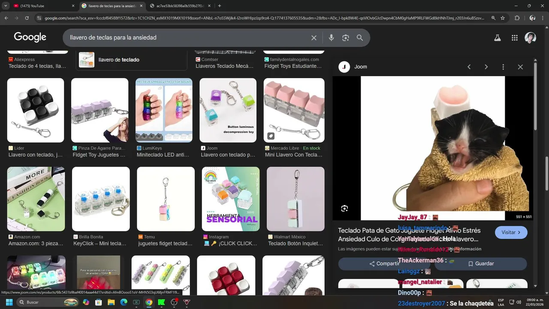Viewport: 549px width, 309px height.
Task: Search inside image with Lens icon
Action: tap(344, 209)
